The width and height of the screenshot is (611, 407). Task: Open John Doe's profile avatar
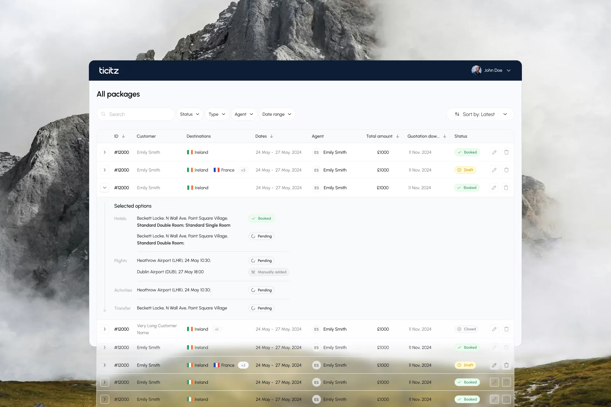pos(476,70)
